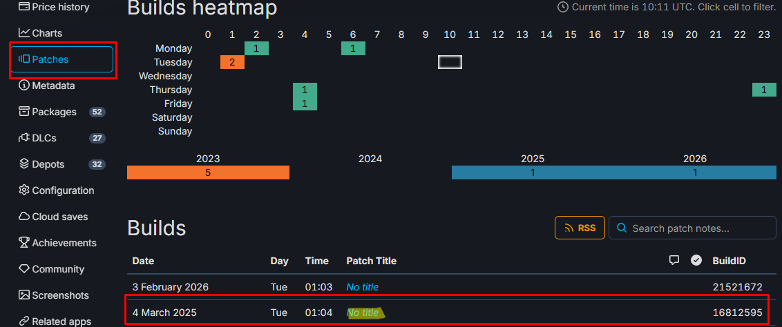Open Packages box icon in sidebar
The width and height of the screenshot is (782, 327).
click(24, 112)
